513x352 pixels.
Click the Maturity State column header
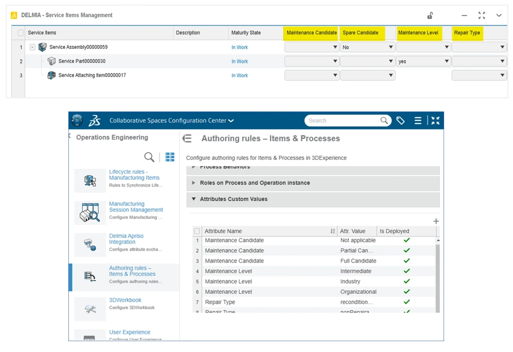pyautogui.click(x=246, y=32)
